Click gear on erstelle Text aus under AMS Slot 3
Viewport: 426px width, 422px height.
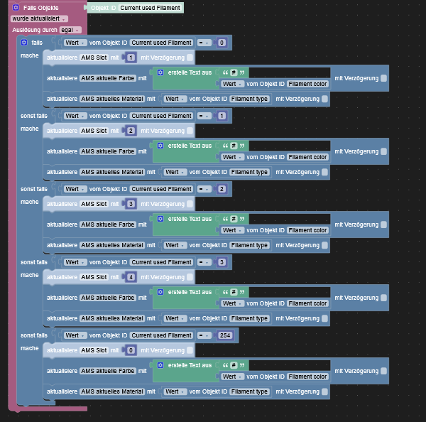tap(160, 219)
